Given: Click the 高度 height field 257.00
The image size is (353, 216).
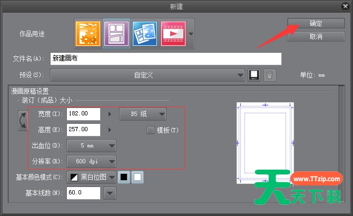Looking at the screenshot, I should [x=83, y=130].
